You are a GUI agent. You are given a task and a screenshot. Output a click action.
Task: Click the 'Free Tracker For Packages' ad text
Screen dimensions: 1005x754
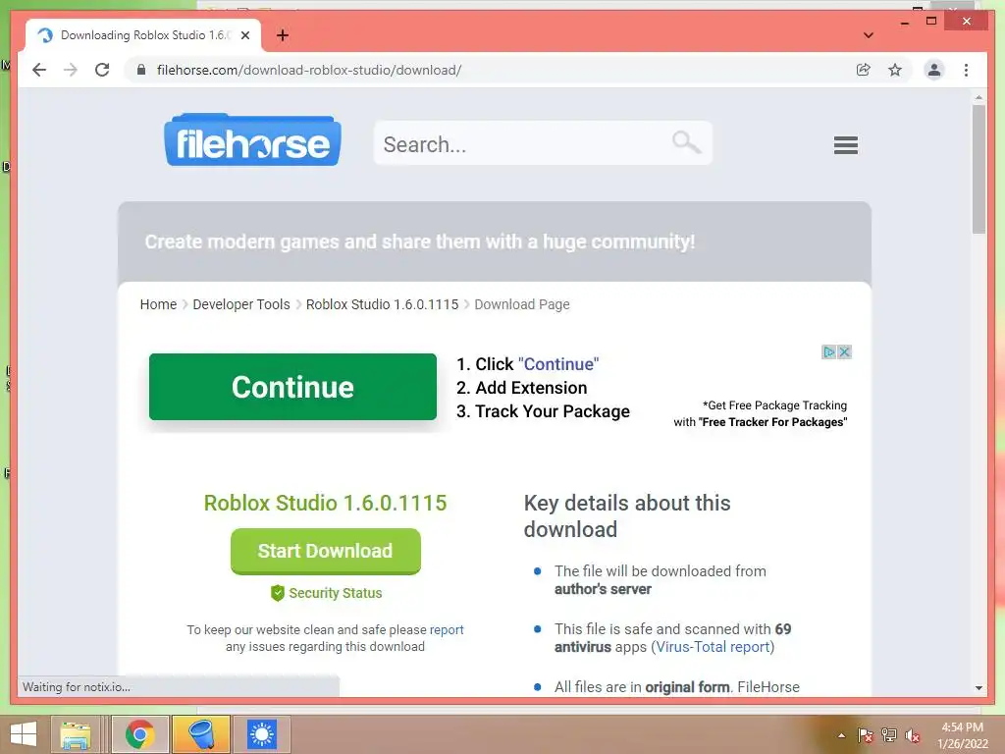(773, 422)
